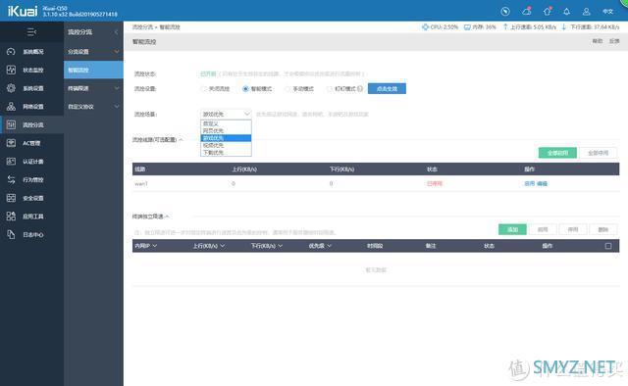The height and width of the screenshot is (386, 628).
Task: Click the CPU usage chip icon
Action: point(425,27)
